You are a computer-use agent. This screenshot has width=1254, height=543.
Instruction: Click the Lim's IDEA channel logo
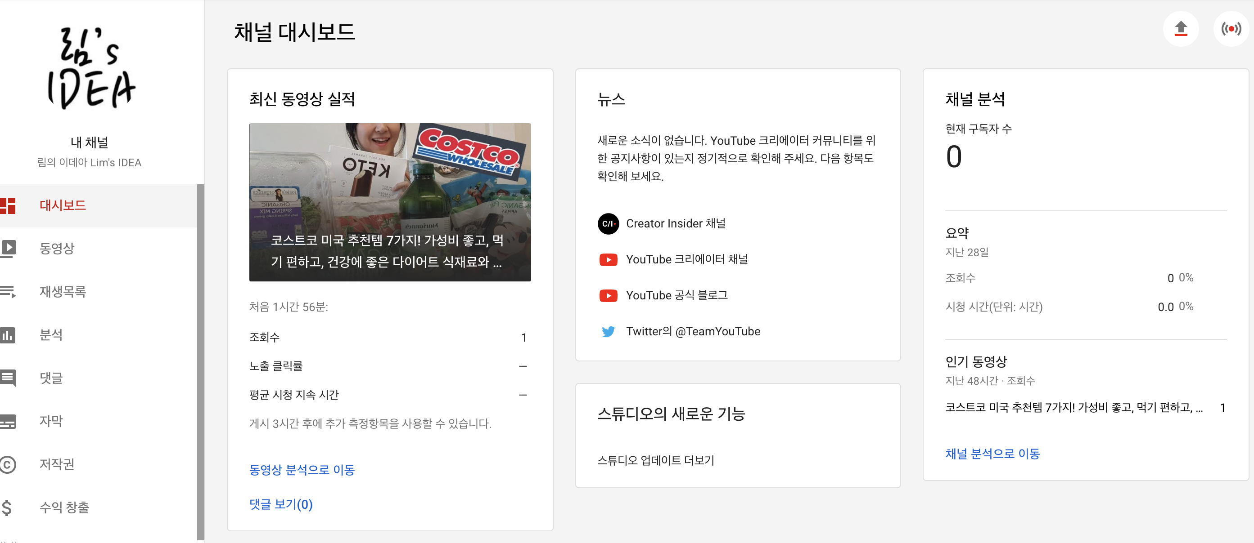point(90,68)
